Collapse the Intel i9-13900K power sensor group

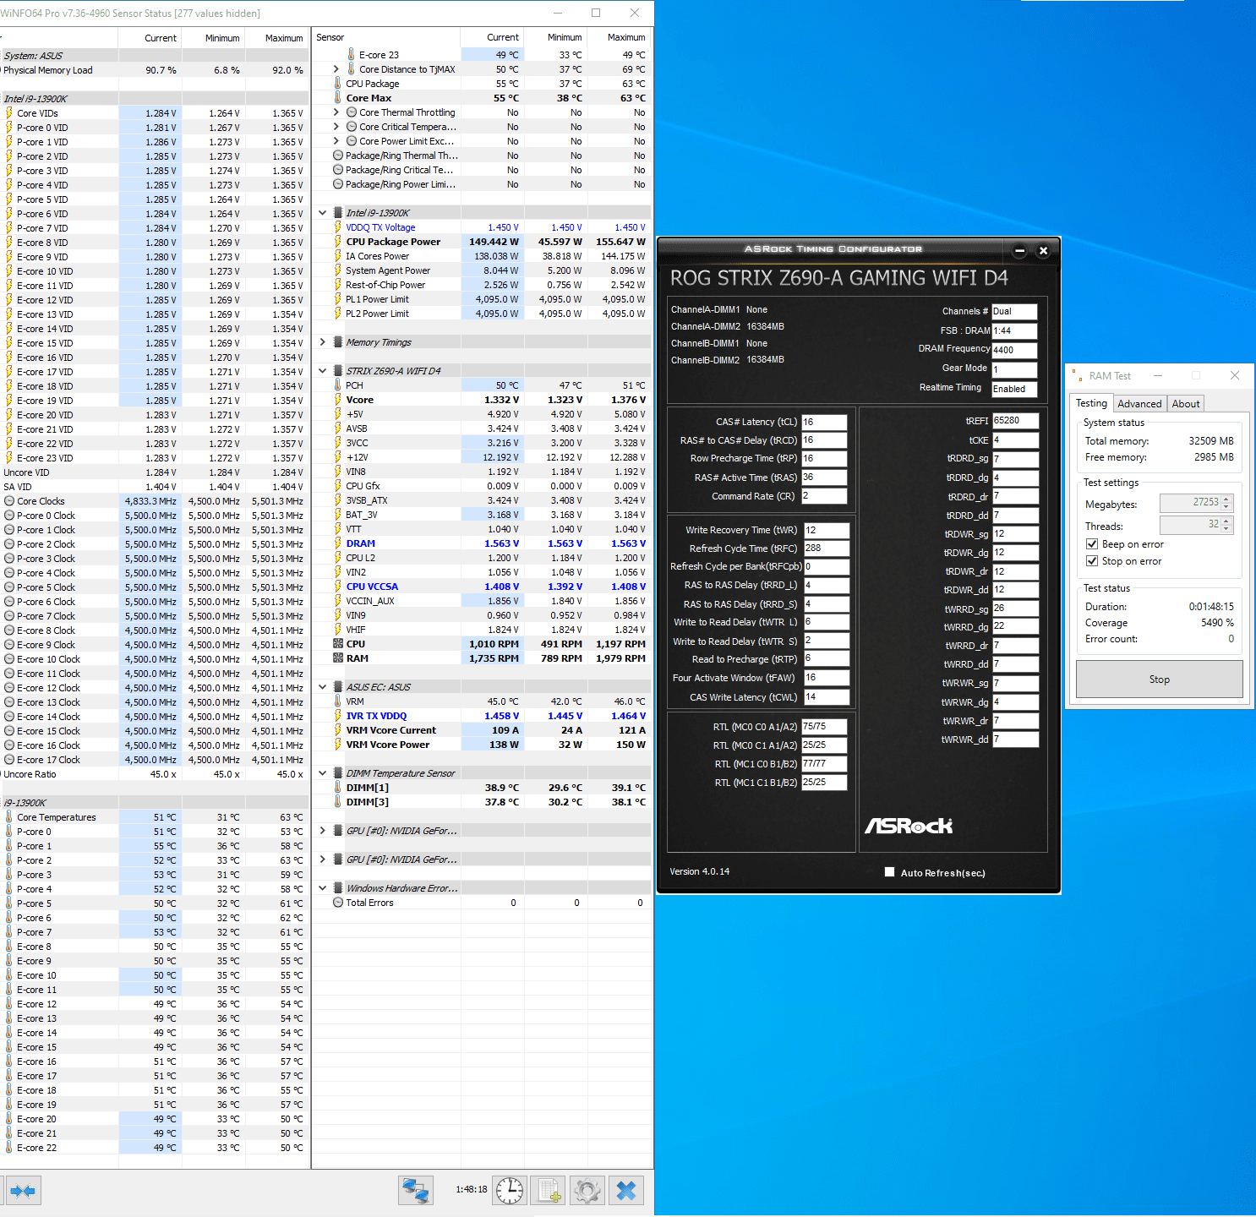[323, 213]
